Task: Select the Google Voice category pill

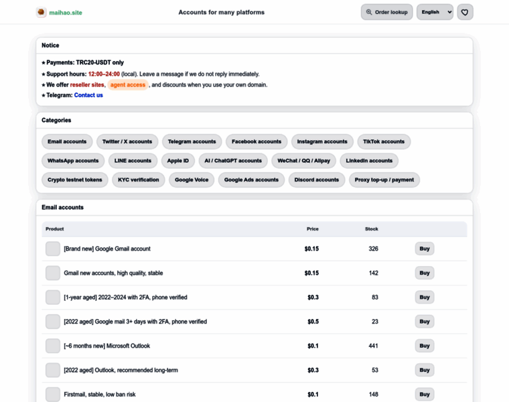Action: (x=192, y=180)
